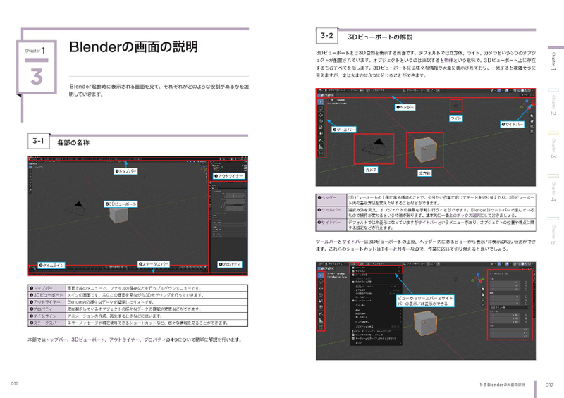Screen dimensions: 564x398
Task: Pick the Annotate pencil tool in labeled viewport screenshot
Action: 321,140
